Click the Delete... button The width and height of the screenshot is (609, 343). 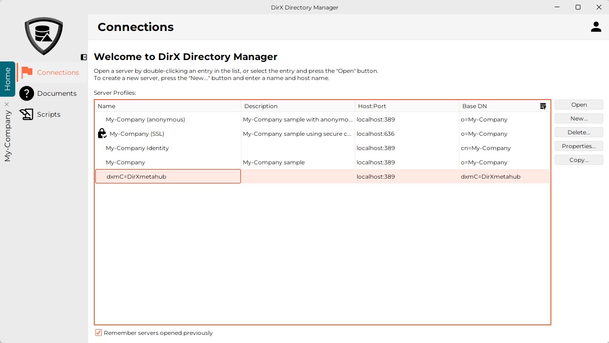coord(579,132)
